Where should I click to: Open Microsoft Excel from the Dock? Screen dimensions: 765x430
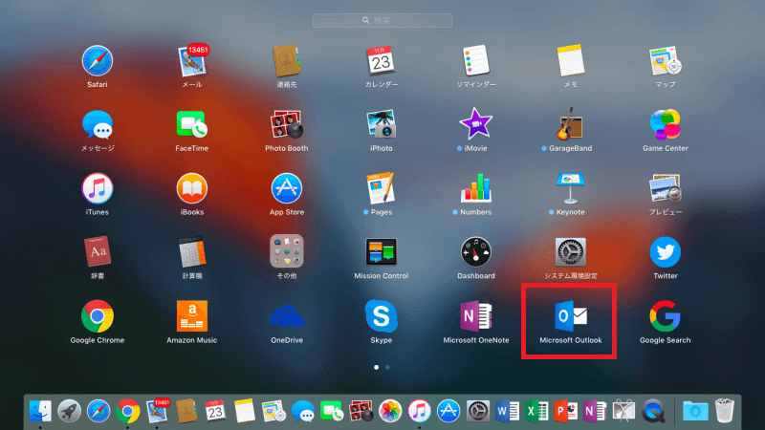536,411
